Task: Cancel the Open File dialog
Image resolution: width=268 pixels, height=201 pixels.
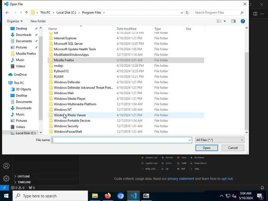Action: [x=233, y=148]
